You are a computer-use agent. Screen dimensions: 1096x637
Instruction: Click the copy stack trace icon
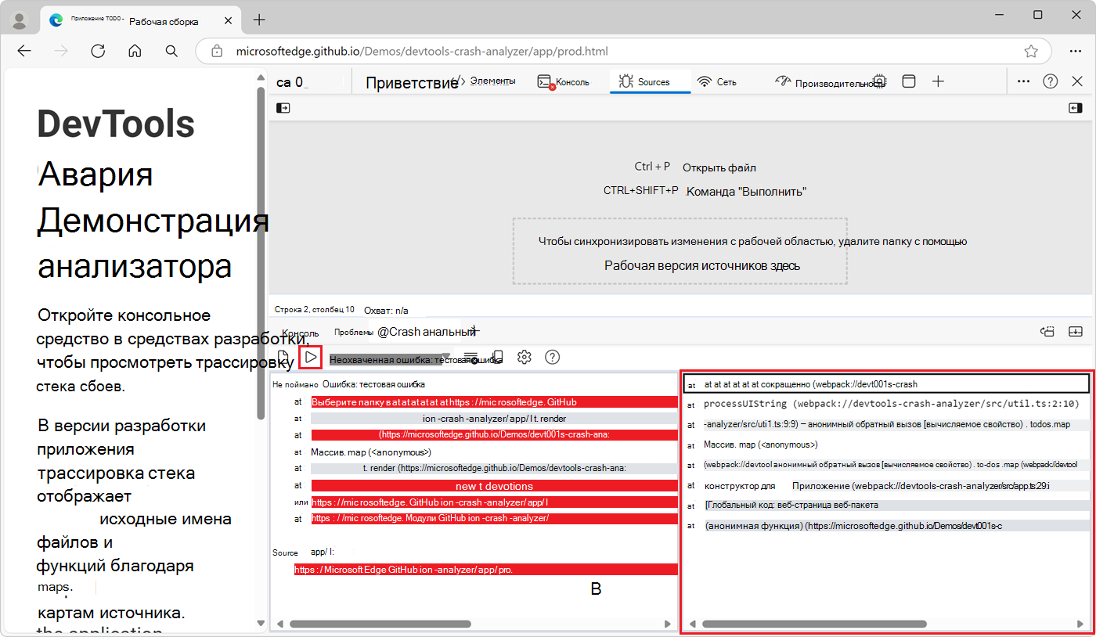498,357
